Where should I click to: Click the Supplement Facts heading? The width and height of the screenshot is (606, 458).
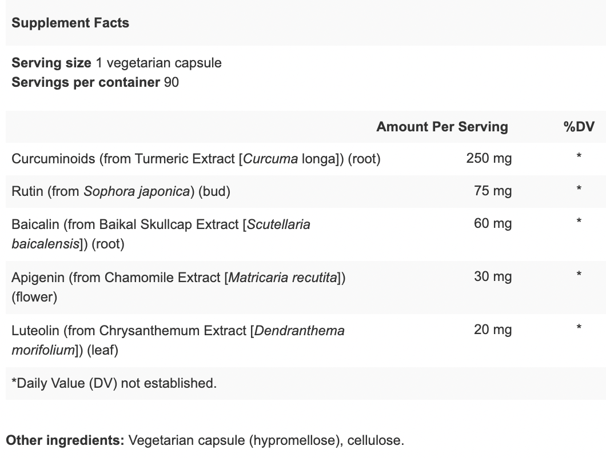coord(70,23)
